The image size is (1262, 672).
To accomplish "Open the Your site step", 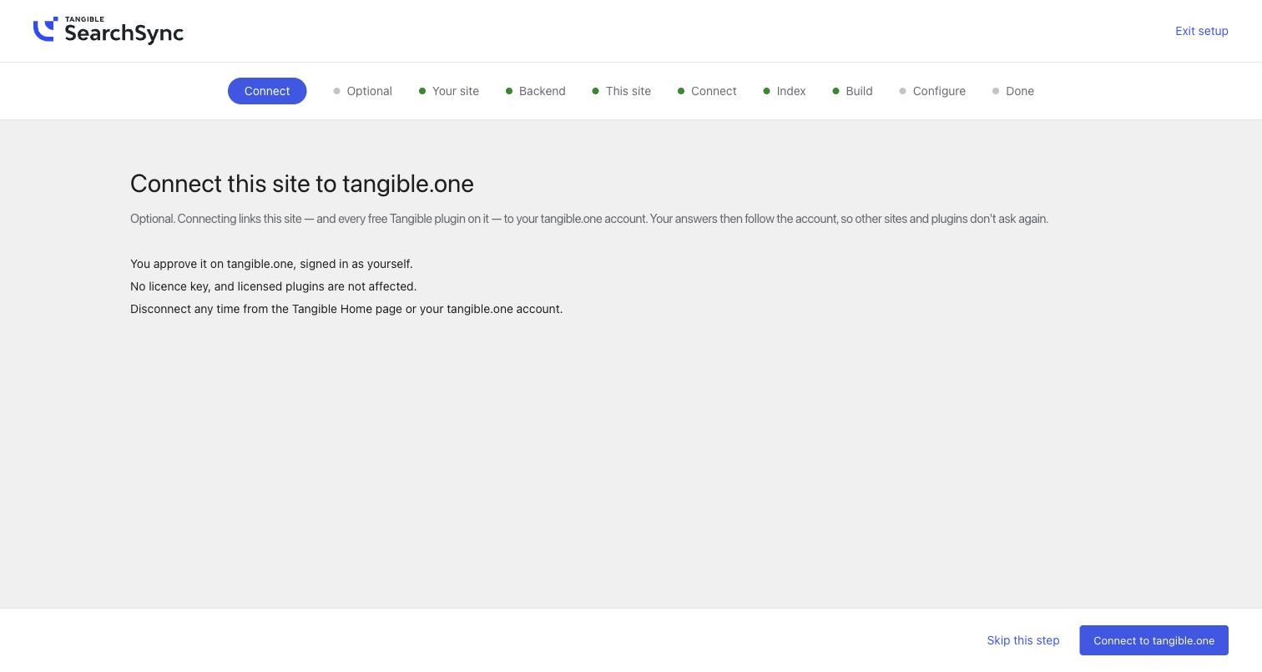I will (449, 91).
